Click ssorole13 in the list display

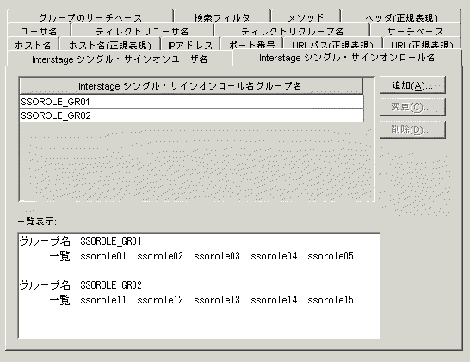217,300
